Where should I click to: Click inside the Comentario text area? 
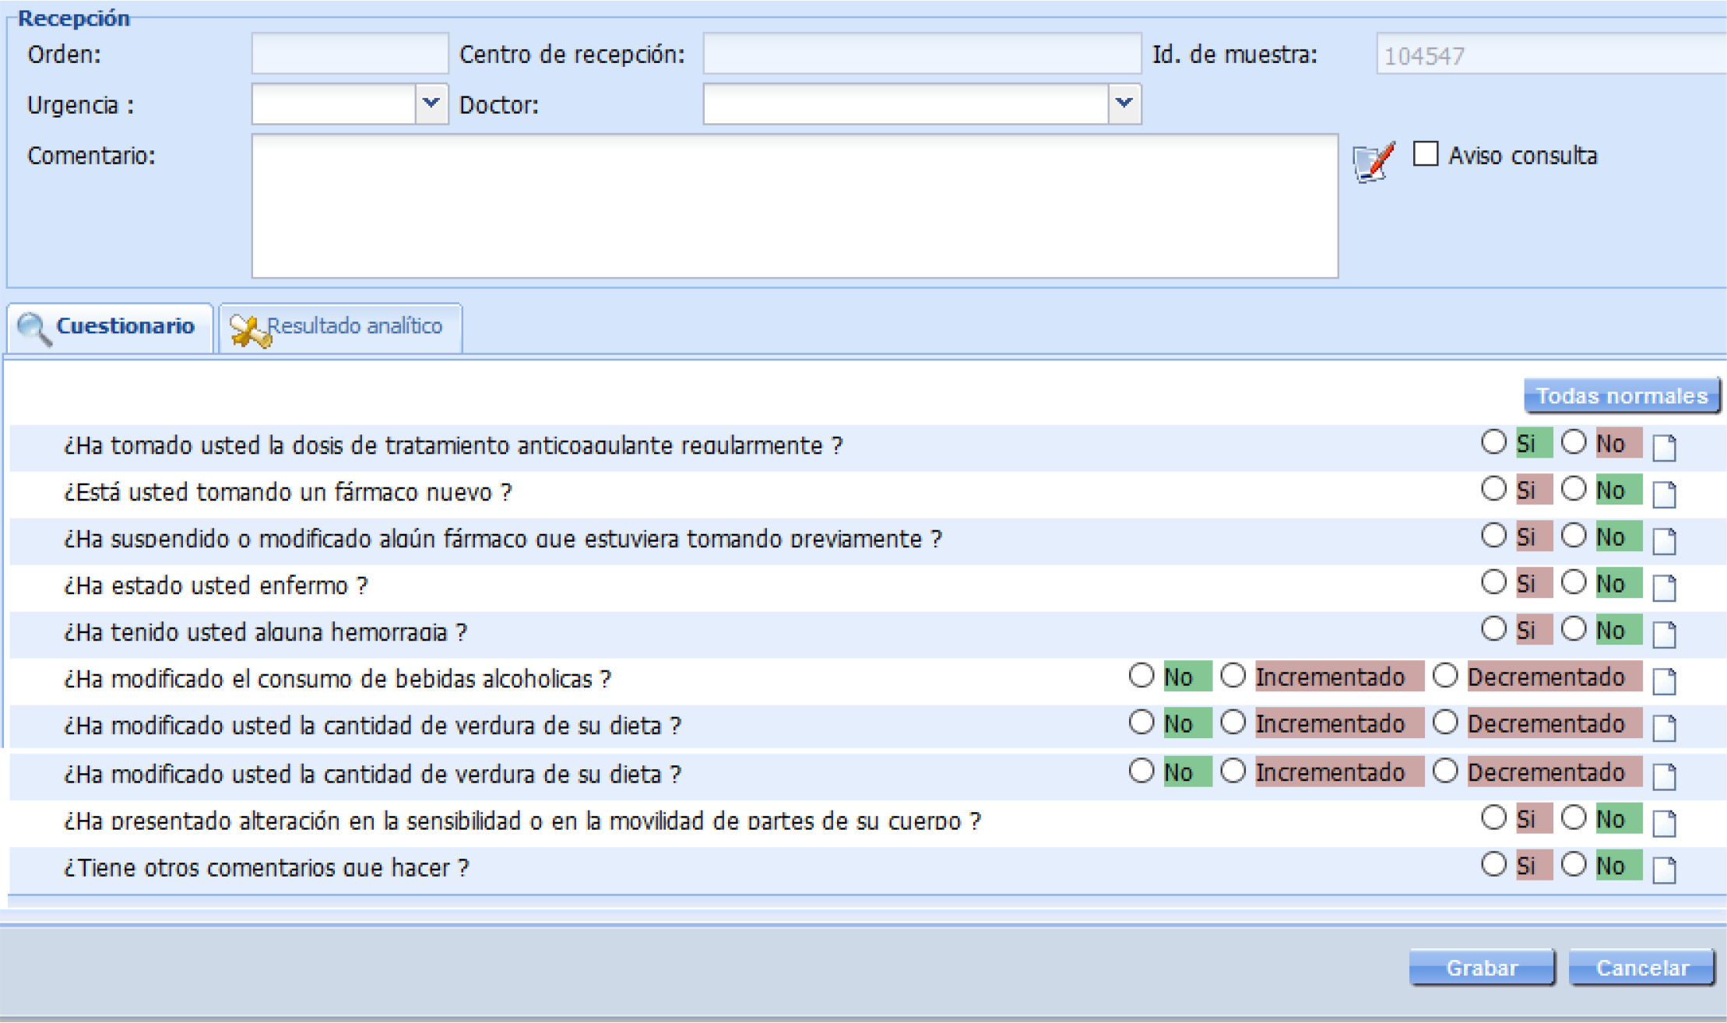point(794,206)
